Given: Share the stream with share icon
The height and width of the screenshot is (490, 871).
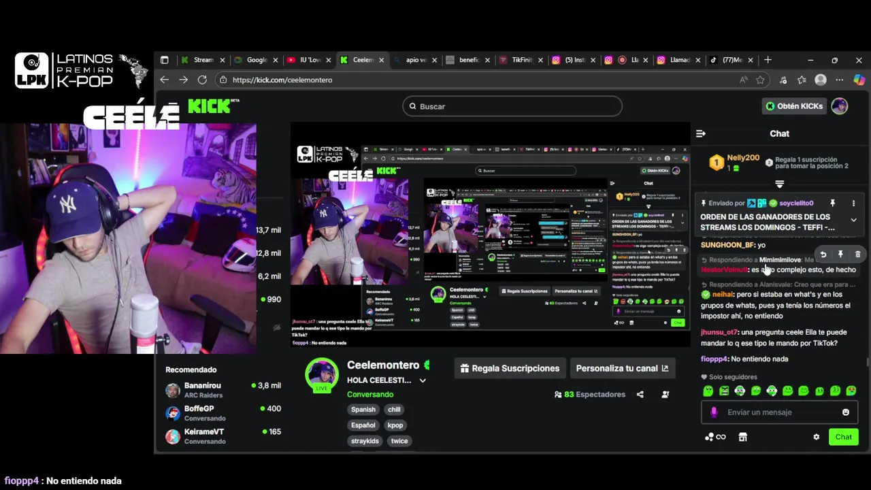Looking at the screenshot, I should point(640,394).
